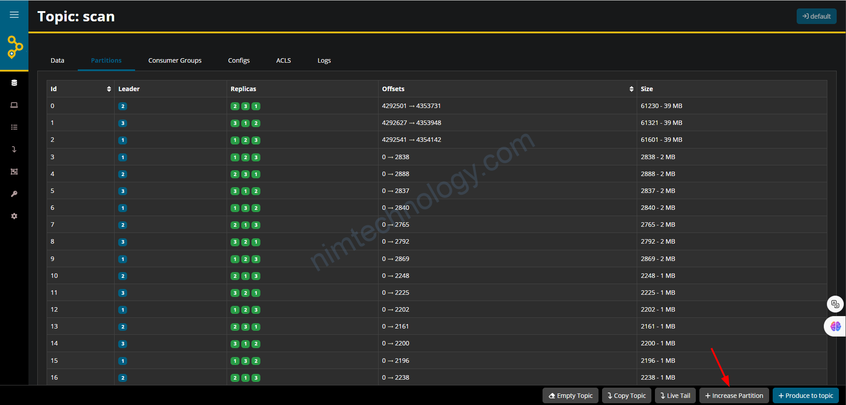Click the laptop icon in sidebar
The width and height of the screenshot is (846, 405).
tap(14, 105)
